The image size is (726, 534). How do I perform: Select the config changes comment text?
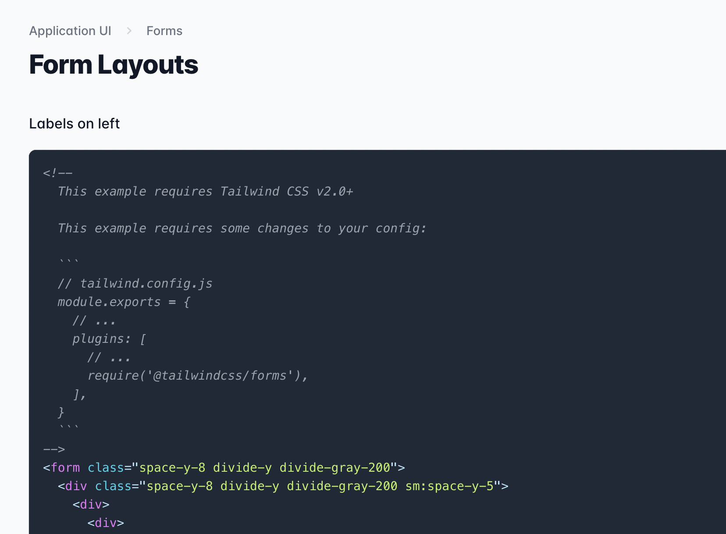(242, 228)
